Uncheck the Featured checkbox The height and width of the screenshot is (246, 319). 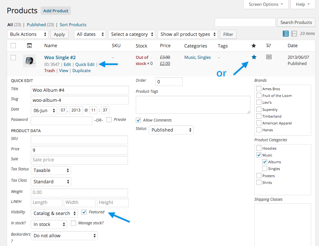[84, 212]
